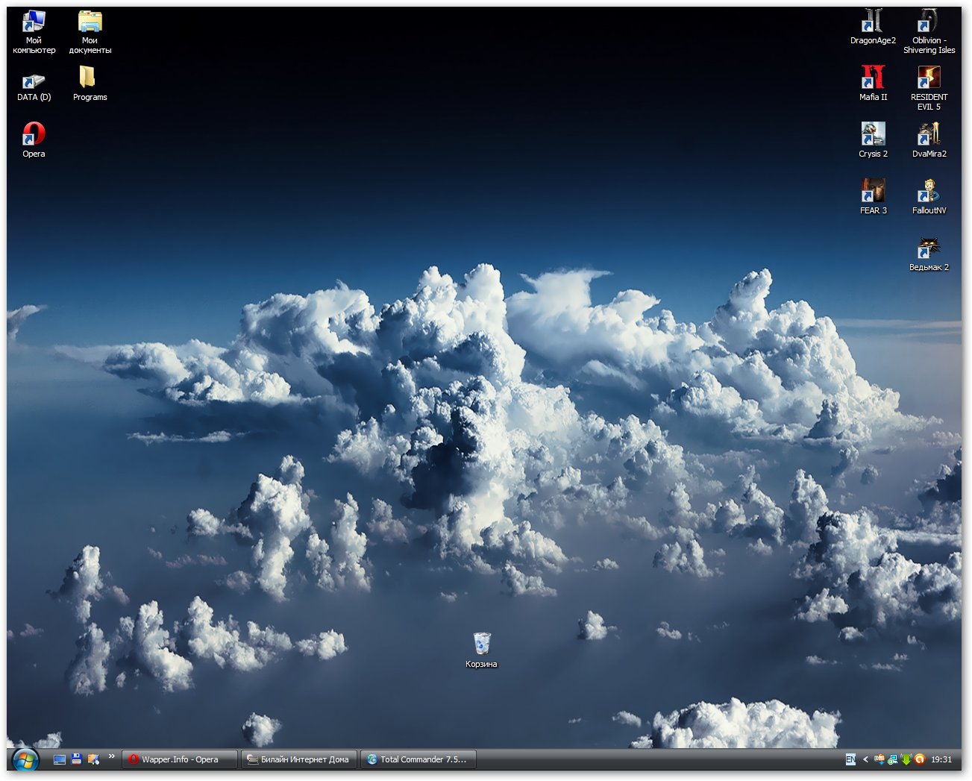Open the Windows Start button
Image resolution: width=972 pixels, height=781 pixels.
25,760
